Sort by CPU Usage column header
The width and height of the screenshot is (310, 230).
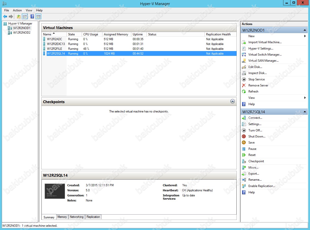92,34
